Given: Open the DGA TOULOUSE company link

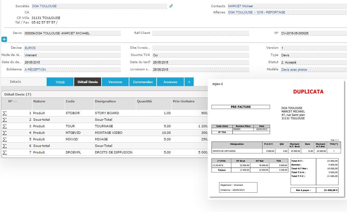Looking at the screenshot, I should tap(44, 6).
